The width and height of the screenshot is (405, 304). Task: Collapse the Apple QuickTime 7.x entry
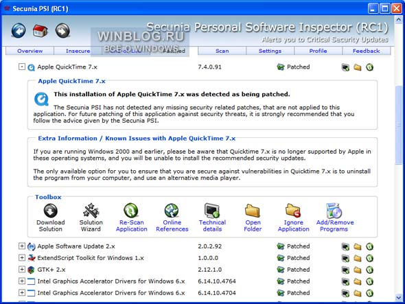click(x=22, y=67)
